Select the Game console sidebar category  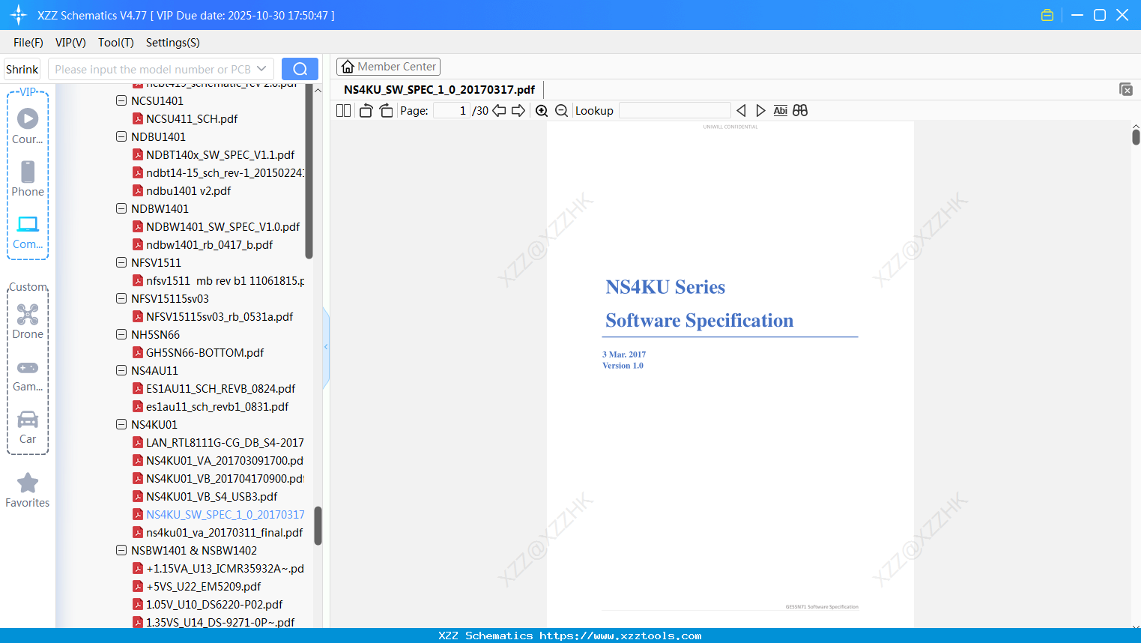click(28, 375)
